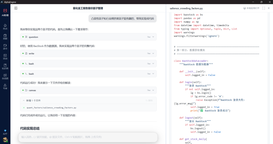Click the text 代码运行成功! 我来展示一下文件并给你解读
This screenshot has width=273, height=144.
coord(45,83)
